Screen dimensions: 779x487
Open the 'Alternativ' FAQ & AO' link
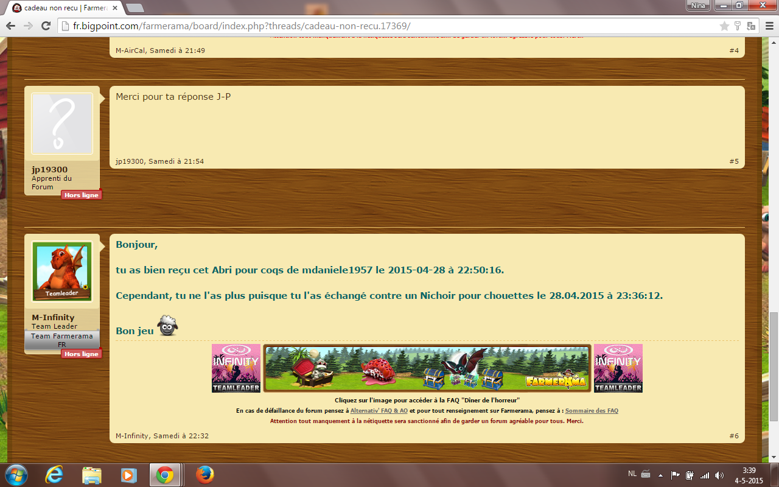(x=379, y=411)
